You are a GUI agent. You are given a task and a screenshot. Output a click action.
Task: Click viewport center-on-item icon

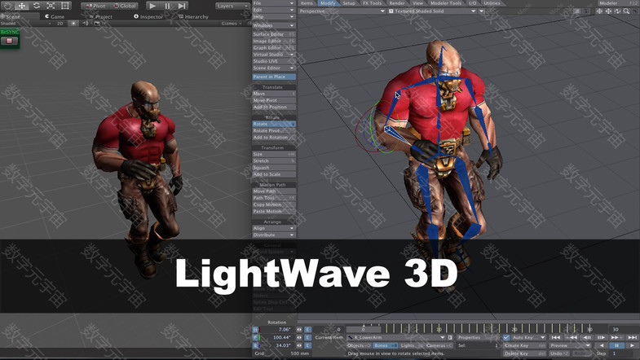pos(599,11)
